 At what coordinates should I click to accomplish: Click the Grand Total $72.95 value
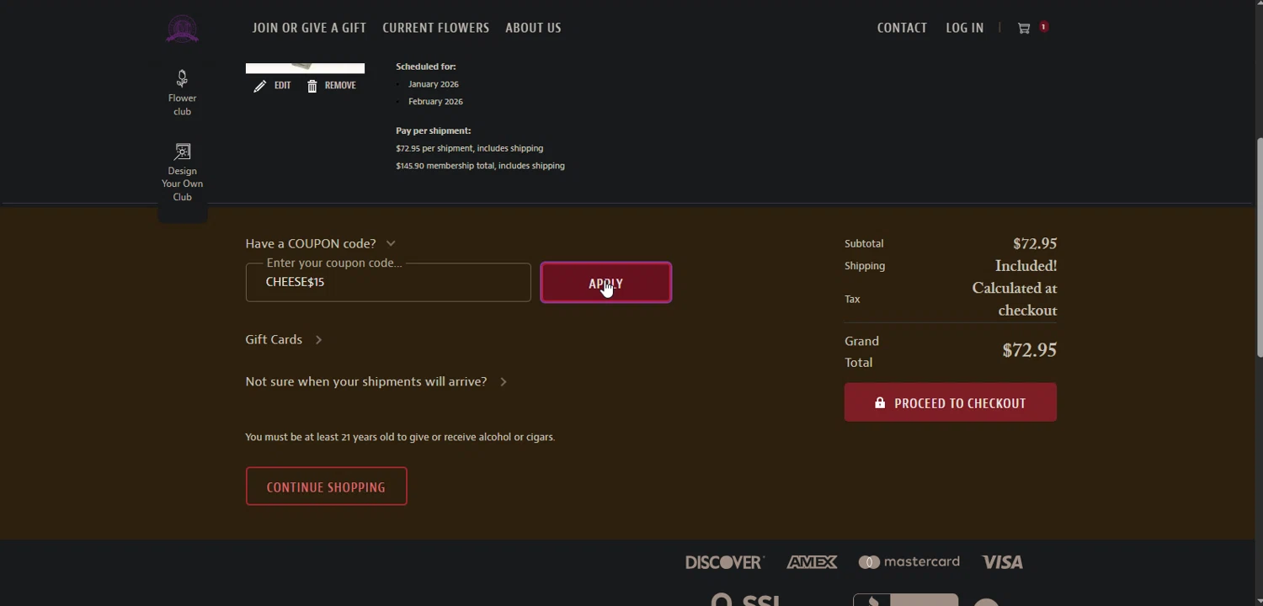pyautogui.click(x=1029, y=350)
